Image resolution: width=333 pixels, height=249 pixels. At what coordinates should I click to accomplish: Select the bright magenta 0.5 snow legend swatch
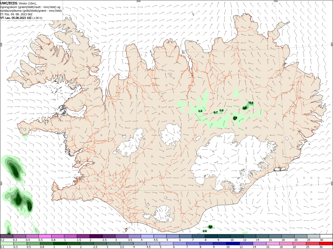pyautogui.click(x=45, y=236)
